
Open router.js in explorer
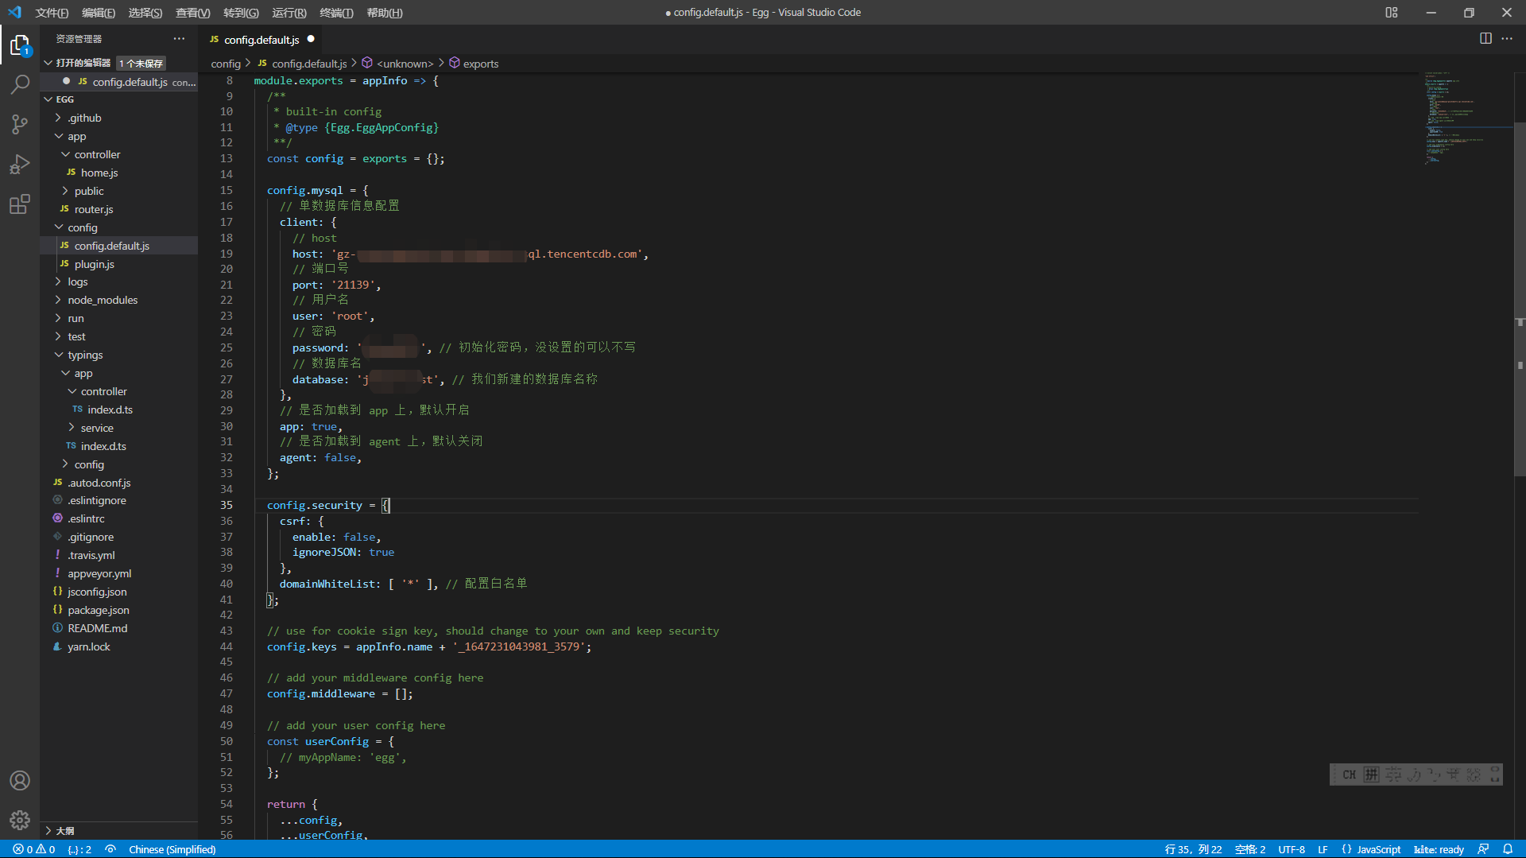tap(94, 209)
